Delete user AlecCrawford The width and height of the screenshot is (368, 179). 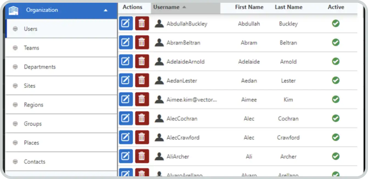(142, 137)
